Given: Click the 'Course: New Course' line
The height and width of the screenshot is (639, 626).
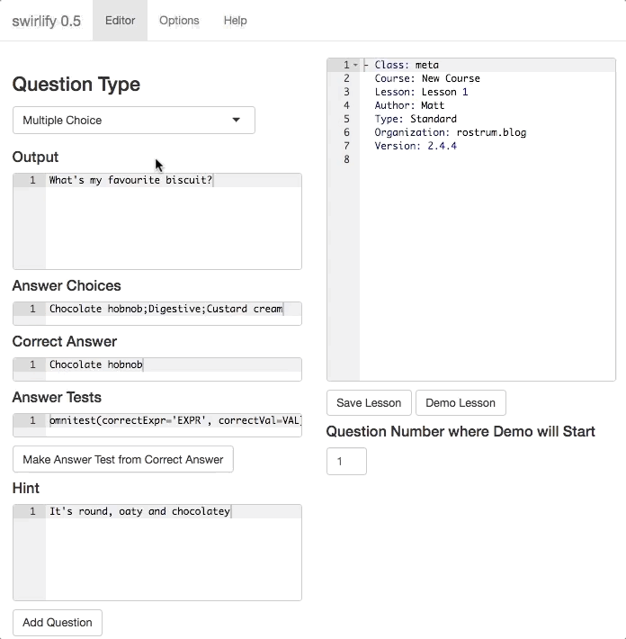Looking at the screenshot, I should tap(427, 78).
